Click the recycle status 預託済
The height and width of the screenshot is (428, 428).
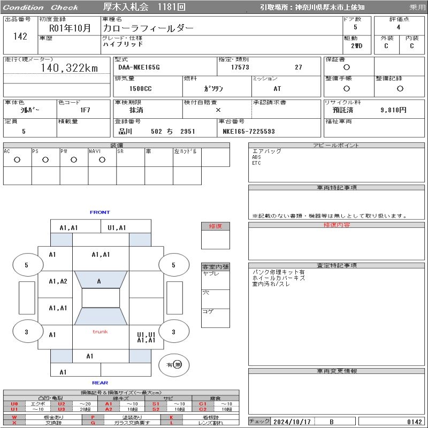coord(343,110)
